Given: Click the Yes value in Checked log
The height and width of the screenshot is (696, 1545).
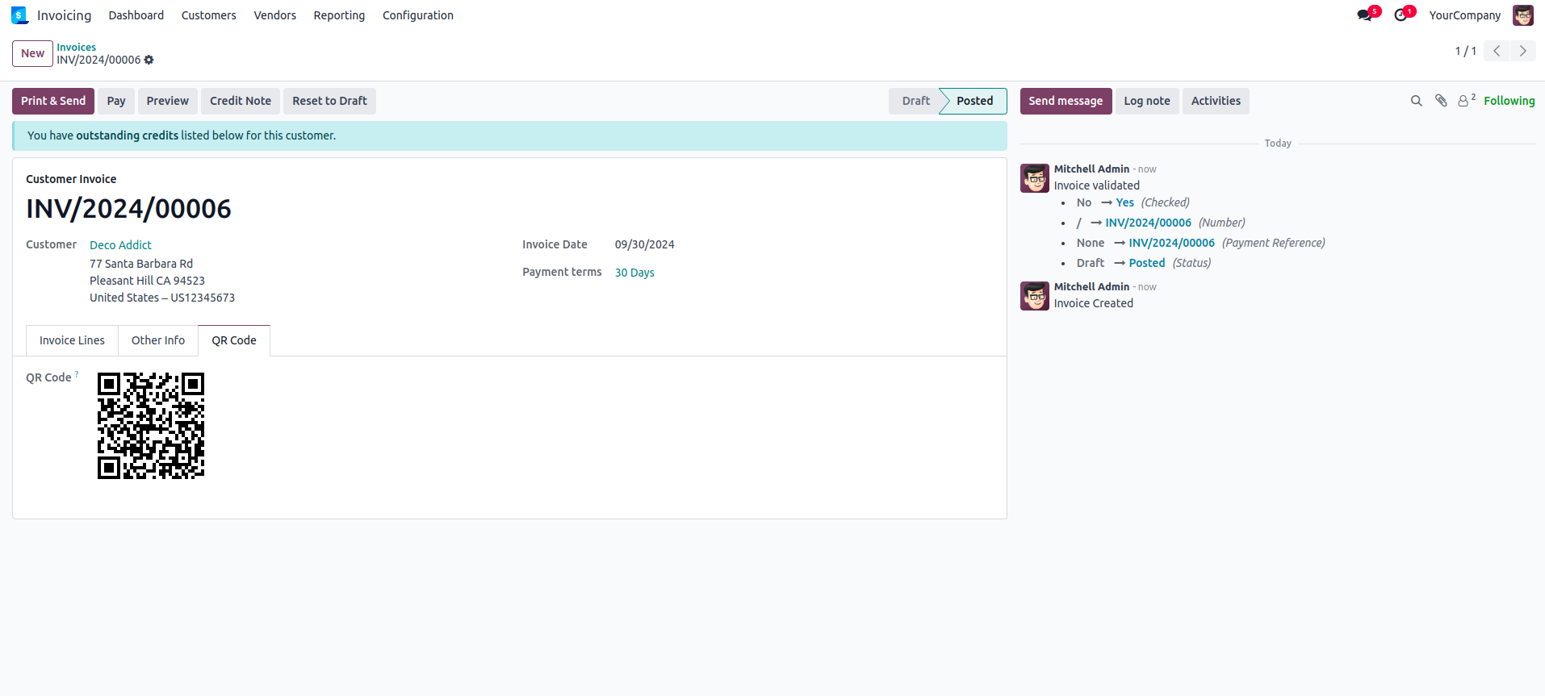Looking at the screenshot, I should (1125, 202).
